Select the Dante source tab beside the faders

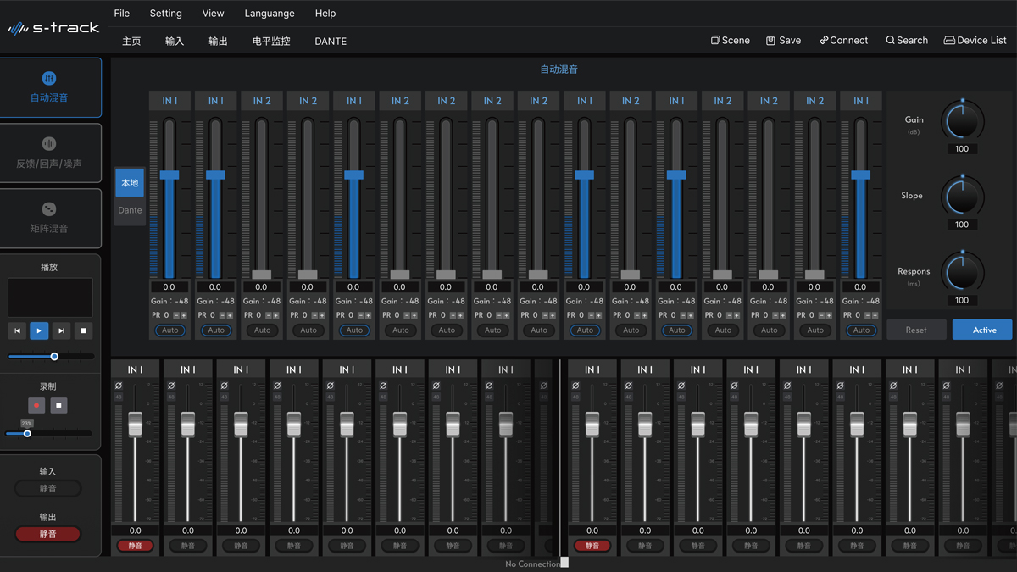130,210
